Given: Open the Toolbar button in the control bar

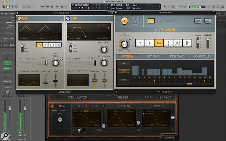Looking at the screenshot, I should 17,7.
